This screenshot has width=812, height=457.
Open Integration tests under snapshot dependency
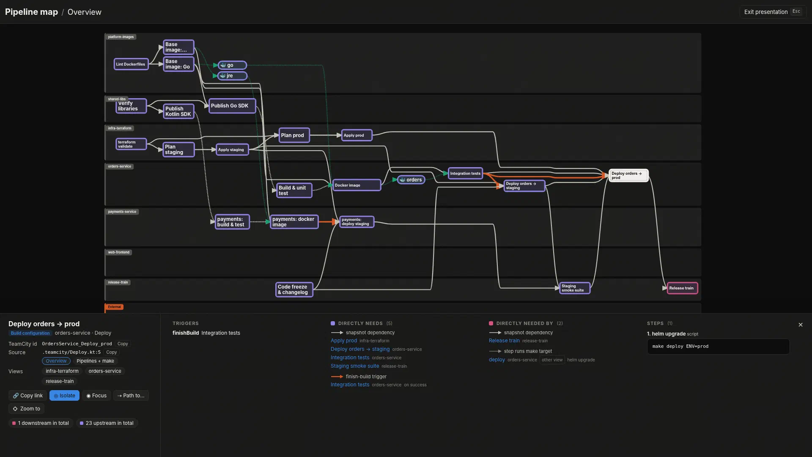coord(350,358)
